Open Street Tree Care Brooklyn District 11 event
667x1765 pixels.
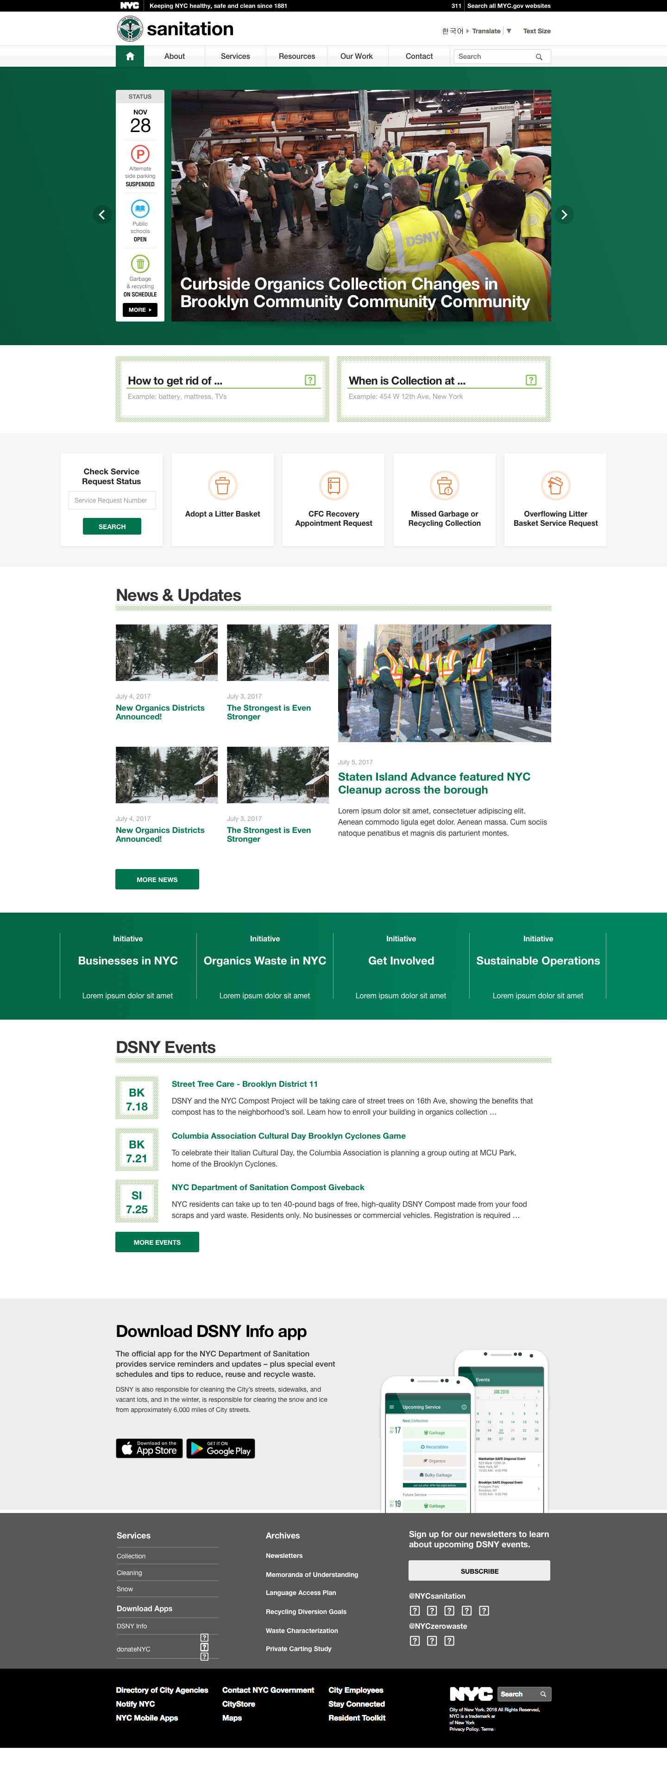(245, 1084)
